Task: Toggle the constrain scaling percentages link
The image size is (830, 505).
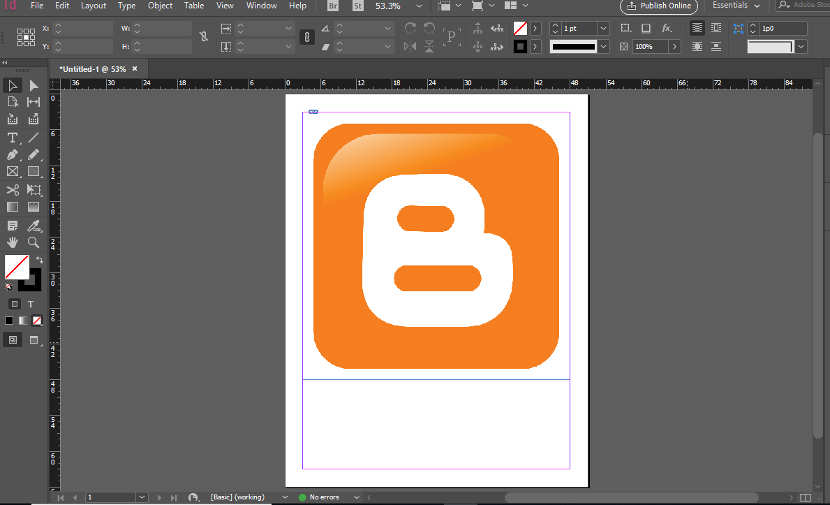Action: tap(306, 37)
